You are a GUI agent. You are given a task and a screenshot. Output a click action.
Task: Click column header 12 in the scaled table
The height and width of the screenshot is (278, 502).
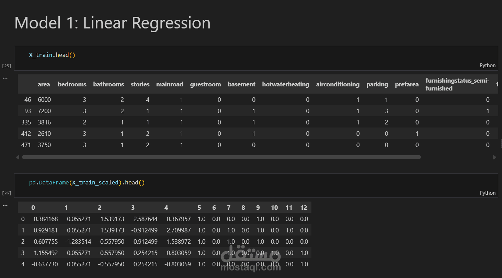point(304,207)
